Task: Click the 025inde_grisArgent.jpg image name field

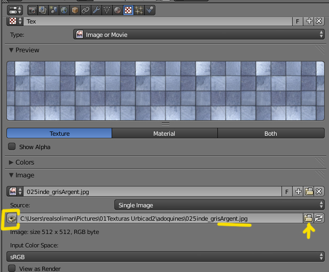Action: coord(152,191)
